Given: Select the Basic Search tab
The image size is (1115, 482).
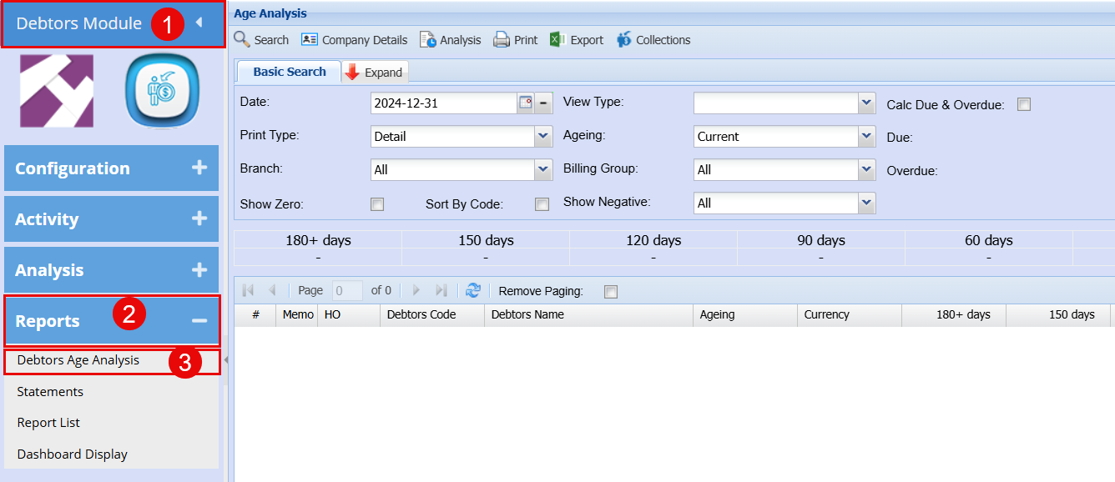Looking at the screenshot, I should (x=289, y=72).
